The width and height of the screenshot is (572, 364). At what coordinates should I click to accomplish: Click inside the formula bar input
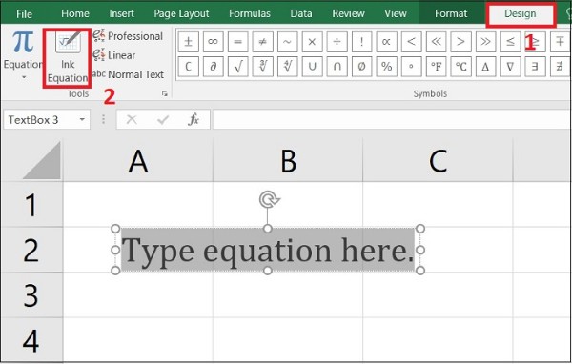(391, 120)
